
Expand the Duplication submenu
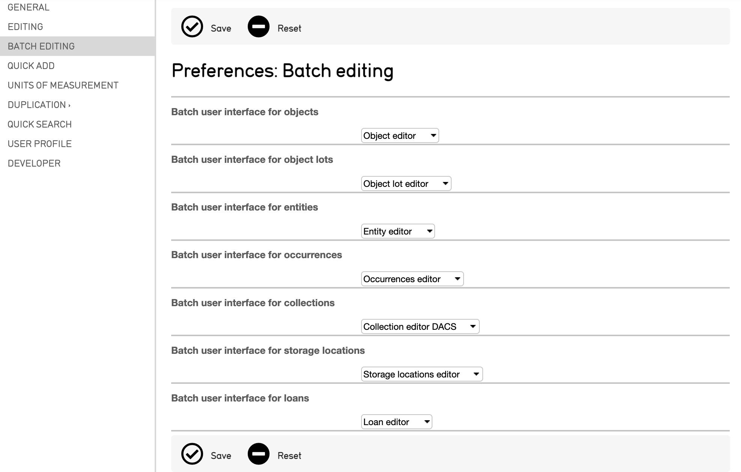[x=39, y=105]
